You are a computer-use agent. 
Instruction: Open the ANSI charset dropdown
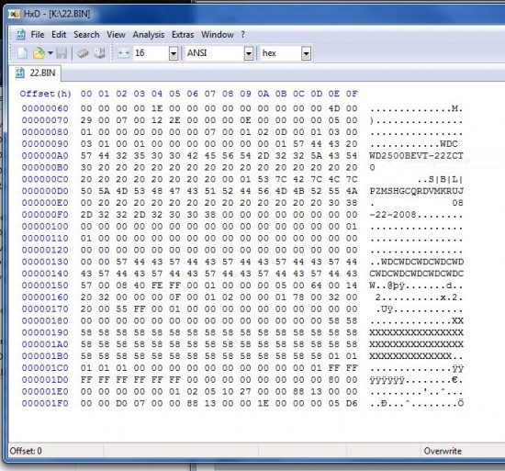coord(248,53)
